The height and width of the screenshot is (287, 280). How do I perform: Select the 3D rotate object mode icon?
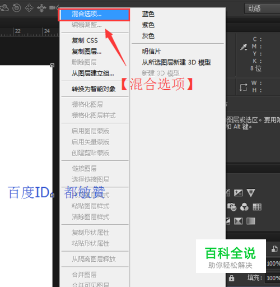click(4, 8)
